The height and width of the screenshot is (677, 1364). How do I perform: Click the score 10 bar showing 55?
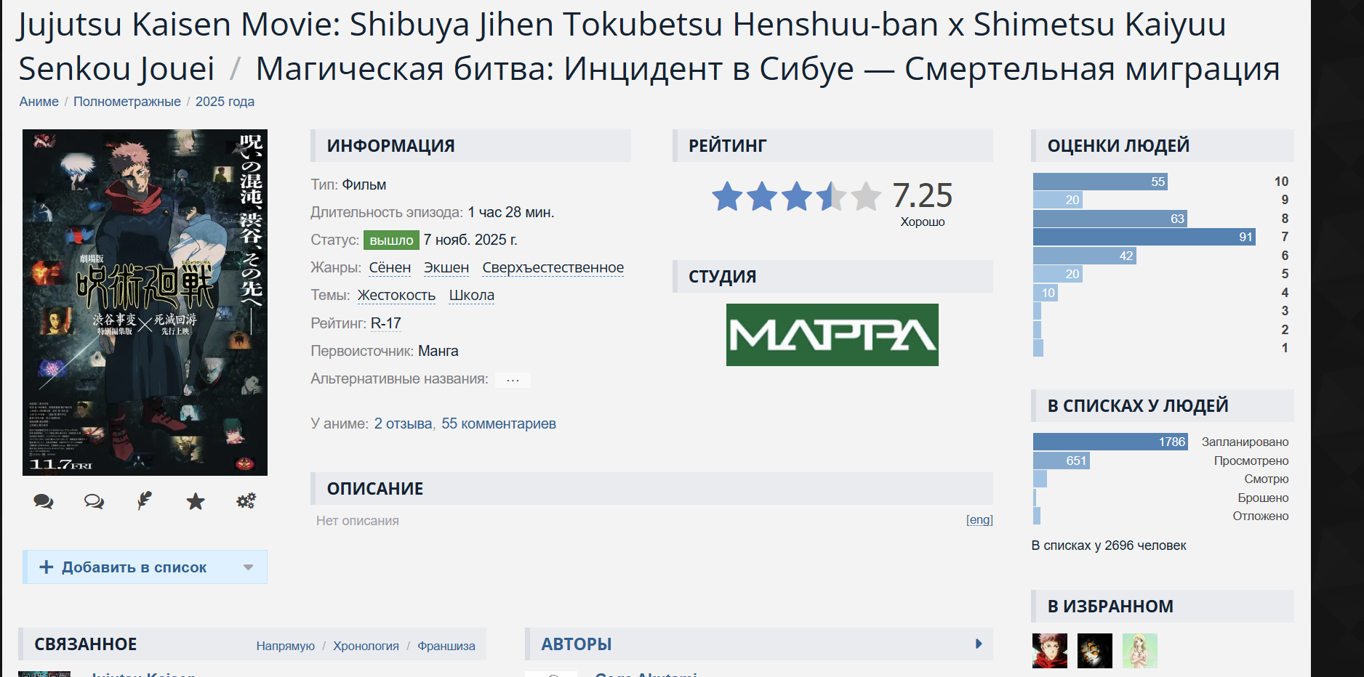(x=1101, y=182)
